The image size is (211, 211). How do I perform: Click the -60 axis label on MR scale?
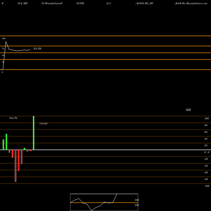click(206, 173)
